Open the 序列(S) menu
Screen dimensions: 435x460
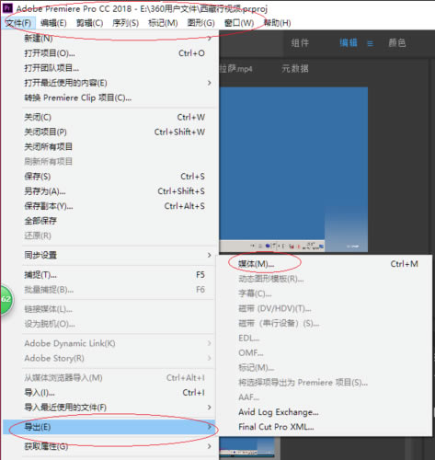(125, 23)
